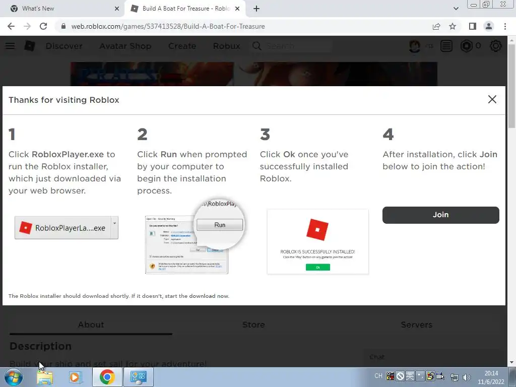Open the Roblox notifications feed icon
The height and width of the screenshot is (387, 516).
[446, 46]
